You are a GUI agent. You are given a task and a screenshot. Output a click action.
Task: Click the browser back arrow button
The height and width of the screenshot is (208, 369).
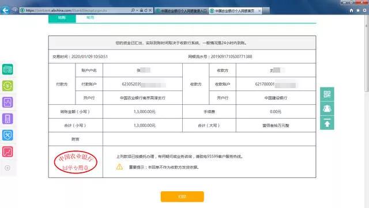click(x=5, y=10)
